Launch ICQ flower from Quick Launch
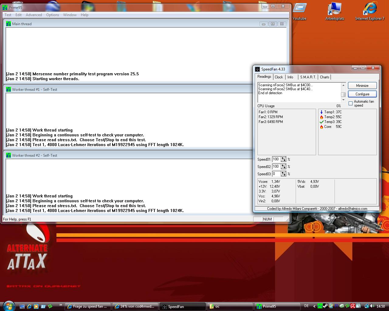389x311 pixels. click(50, 306)
